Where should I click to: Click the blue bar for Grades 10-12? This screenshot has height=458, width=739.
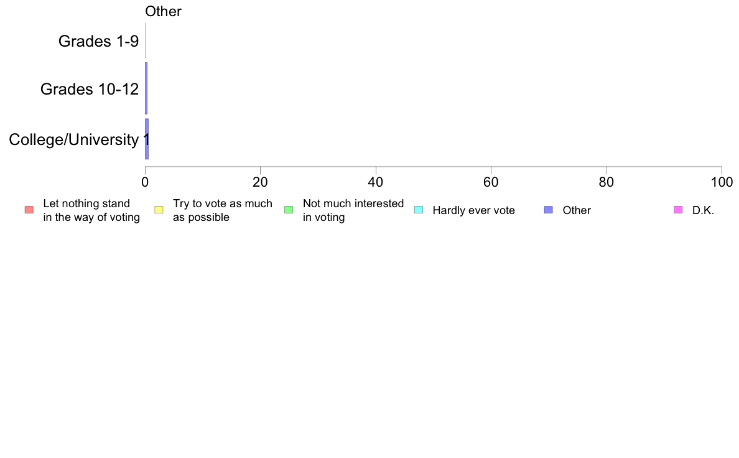pos(146,88)
